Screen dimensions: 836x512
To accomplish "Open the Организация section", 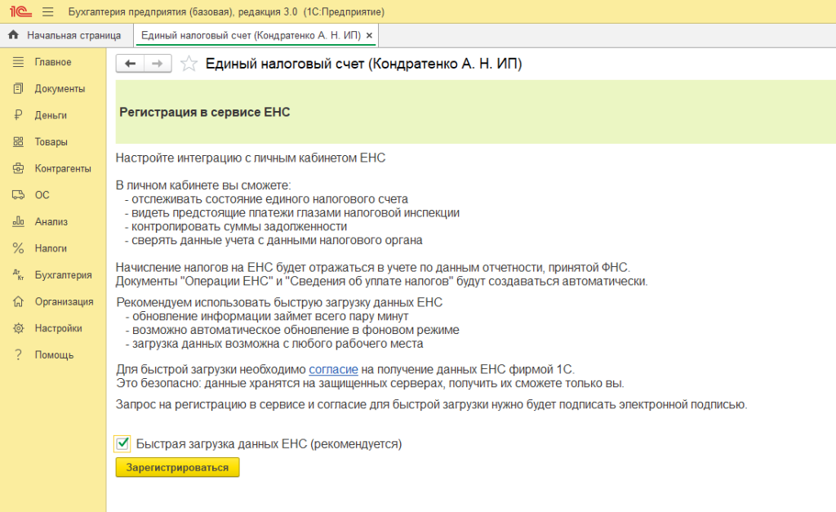I will [x=64, y=302].
